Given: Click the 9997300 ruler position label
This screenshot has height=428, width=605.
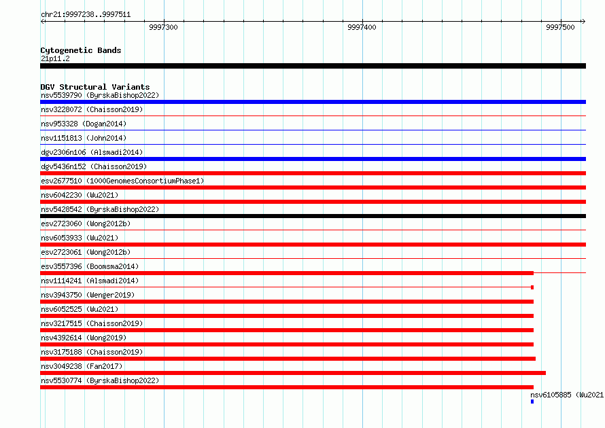Looking at the screenshot, I should pyautogui.click(x=163, y=27).
